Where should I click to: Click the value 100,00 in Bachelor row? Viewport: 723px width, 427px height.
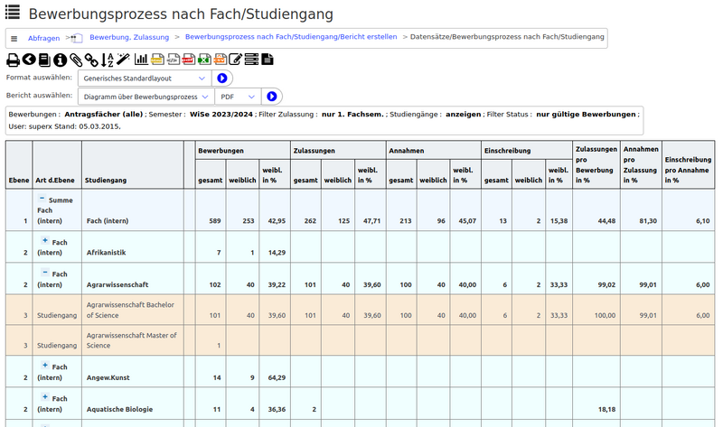tap(605, 316)
